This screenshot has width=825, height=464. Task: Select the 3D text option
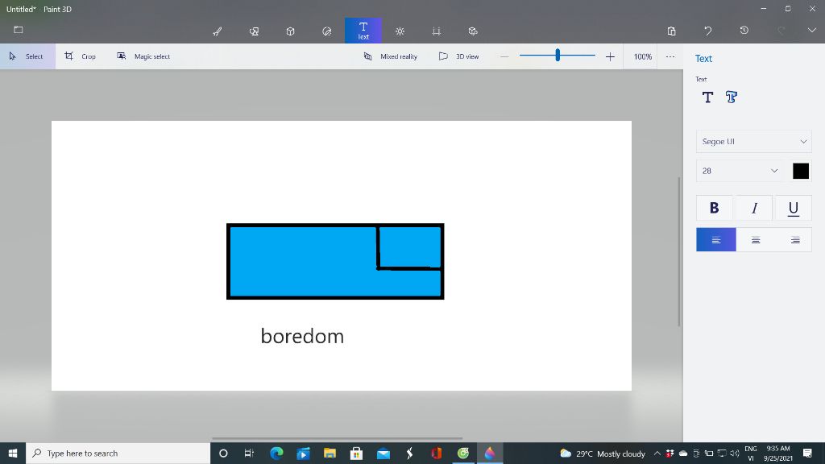coord(732,97)
